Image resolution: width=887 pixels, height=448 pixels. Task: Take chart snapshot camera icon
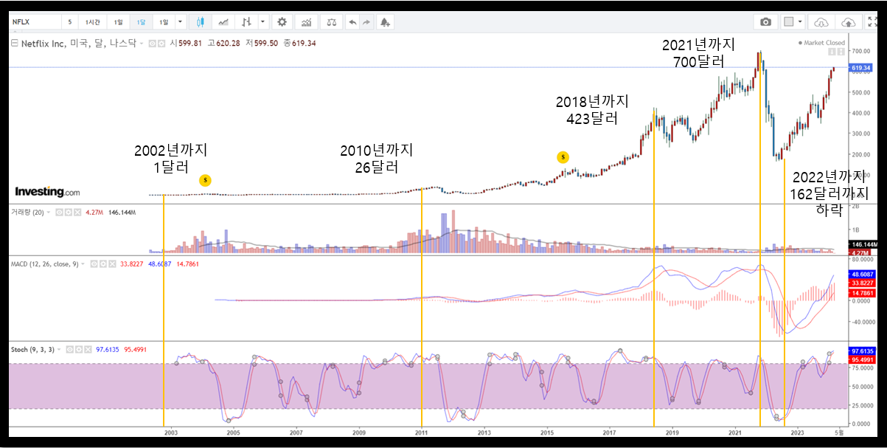point(765,22)
